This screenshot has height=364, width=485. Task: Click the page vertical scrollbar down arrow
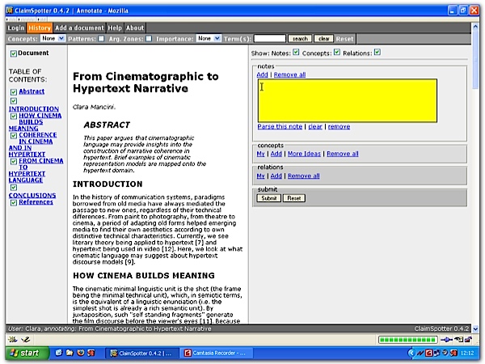475,328
